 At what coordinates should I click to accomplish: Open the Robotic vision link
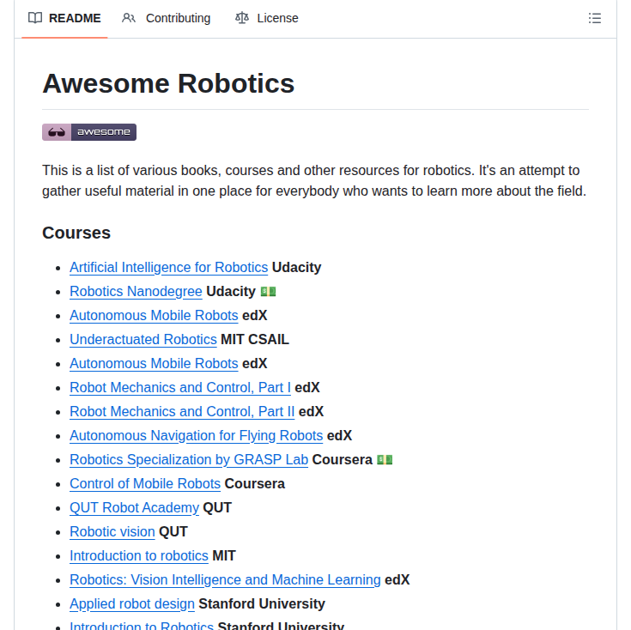112,531
